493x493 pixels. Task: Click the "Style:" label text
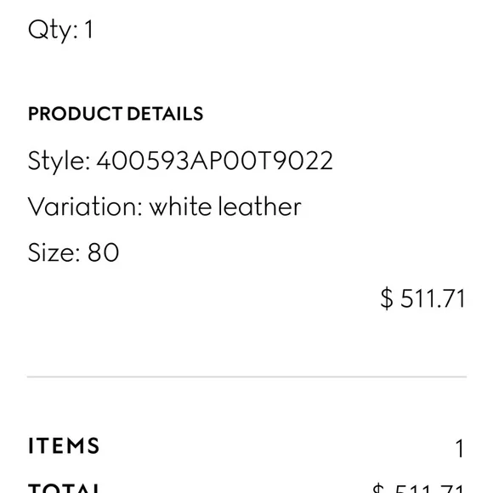pos(59,161)
